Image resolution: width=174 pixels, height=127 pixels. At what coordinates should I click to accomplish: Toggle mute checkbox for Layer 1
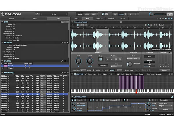point(26,66)
